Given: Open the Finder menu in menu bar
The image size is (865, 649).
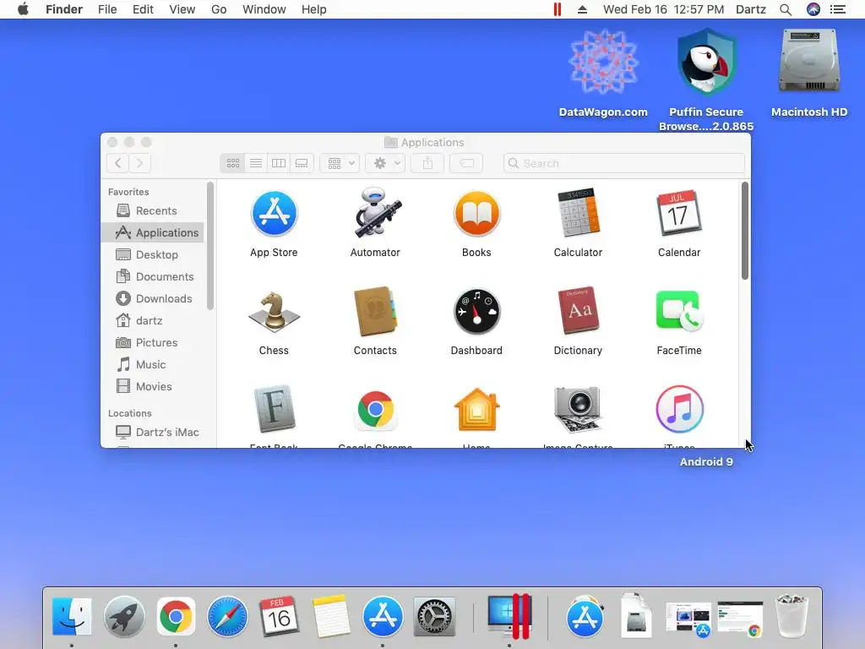Looking at the screenshot, I should coord(64,9).
